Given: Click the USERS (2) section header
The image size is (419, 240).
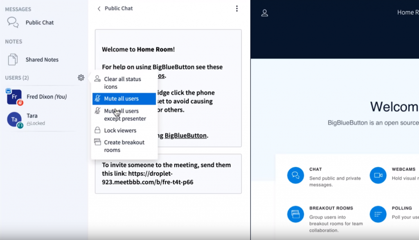Looking at the screenshot, I should (x=17, y=78).
